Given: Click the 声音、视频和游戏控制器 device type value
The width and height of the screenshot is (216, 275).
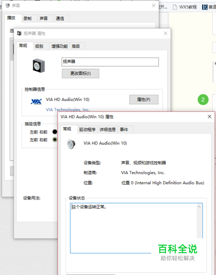Looking at the screenshot, I should pos(143,163).
